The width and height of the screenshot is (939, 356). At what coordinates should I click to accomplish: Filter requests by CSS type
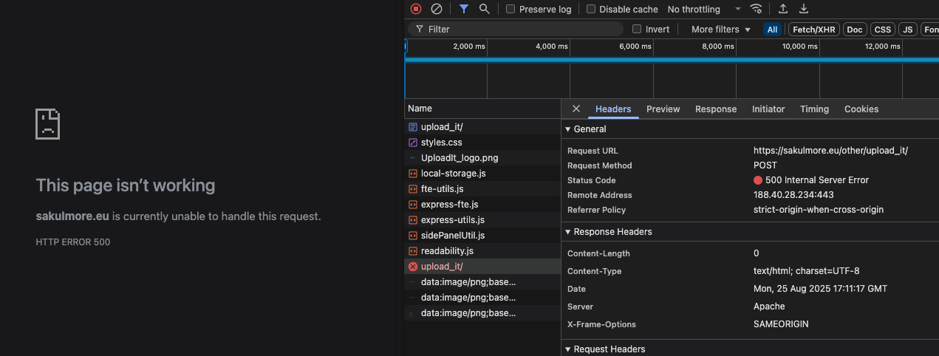(882, 30)
